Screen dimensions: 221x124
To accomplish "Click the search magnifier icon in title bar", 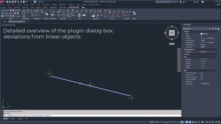I will pyautogui.click(x=177, y=2).
